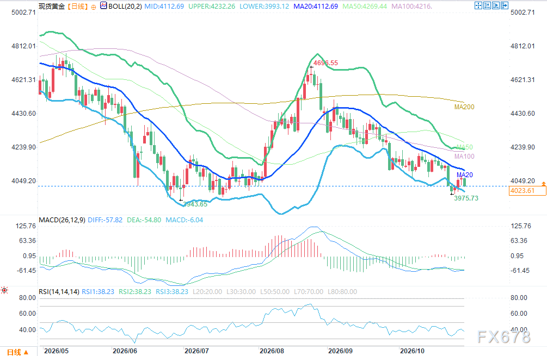Click the MA50:4269.44 header value
Viewport: 547px width, 356px height.
pos(365,7)
